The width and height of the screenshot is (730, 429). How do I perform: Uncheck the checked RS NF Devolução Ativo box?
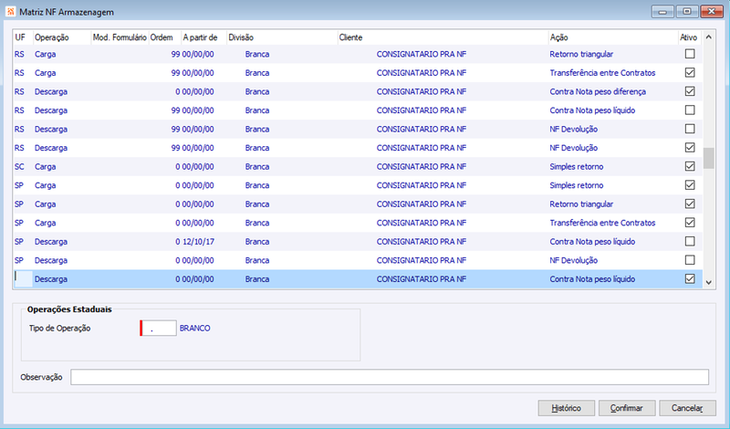[x=690, y=148]
